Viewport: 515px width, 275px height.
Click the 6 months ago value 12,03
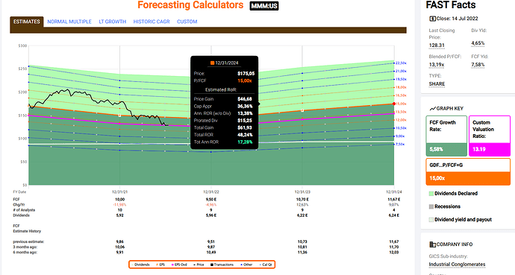click(394, 253)
